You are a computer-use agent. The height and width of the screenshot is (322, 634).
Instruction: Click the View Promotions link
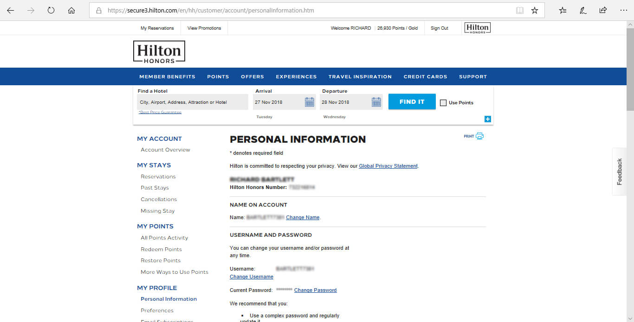pyautogui.click(x=204, y=28)
